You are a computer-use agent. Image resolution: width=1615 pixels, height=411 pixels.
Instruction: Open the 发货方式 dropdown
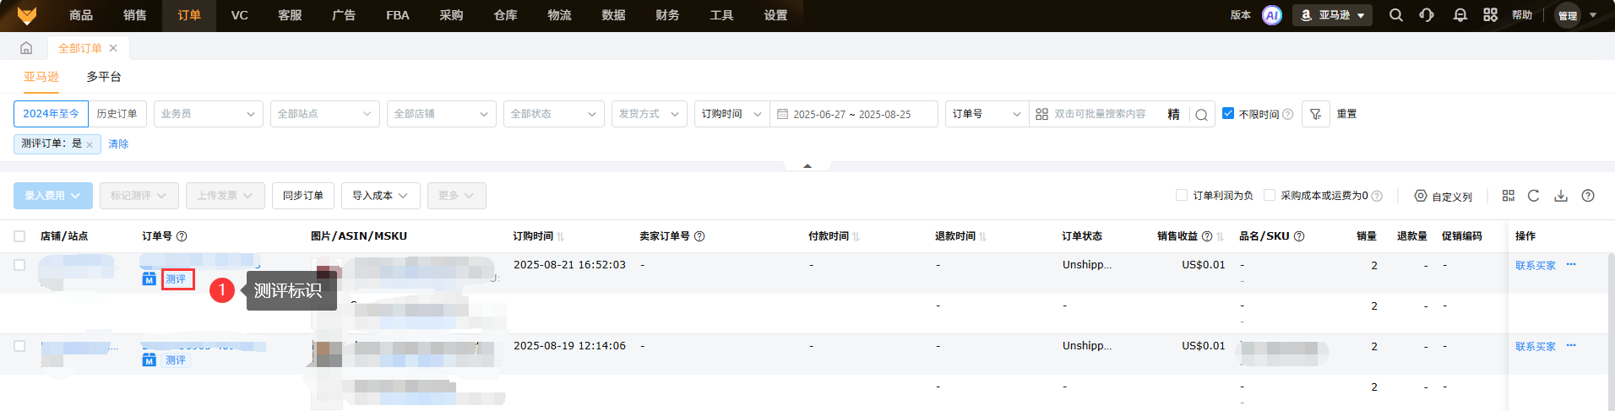click(649, 114)
